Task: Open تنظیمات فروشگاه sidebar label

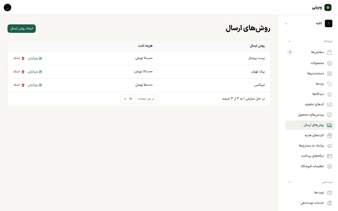Action: (312, 166)
